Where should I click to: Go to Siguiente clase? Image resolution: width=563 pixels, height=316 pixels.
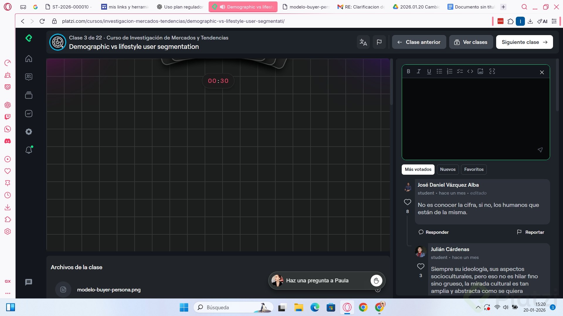524,42
